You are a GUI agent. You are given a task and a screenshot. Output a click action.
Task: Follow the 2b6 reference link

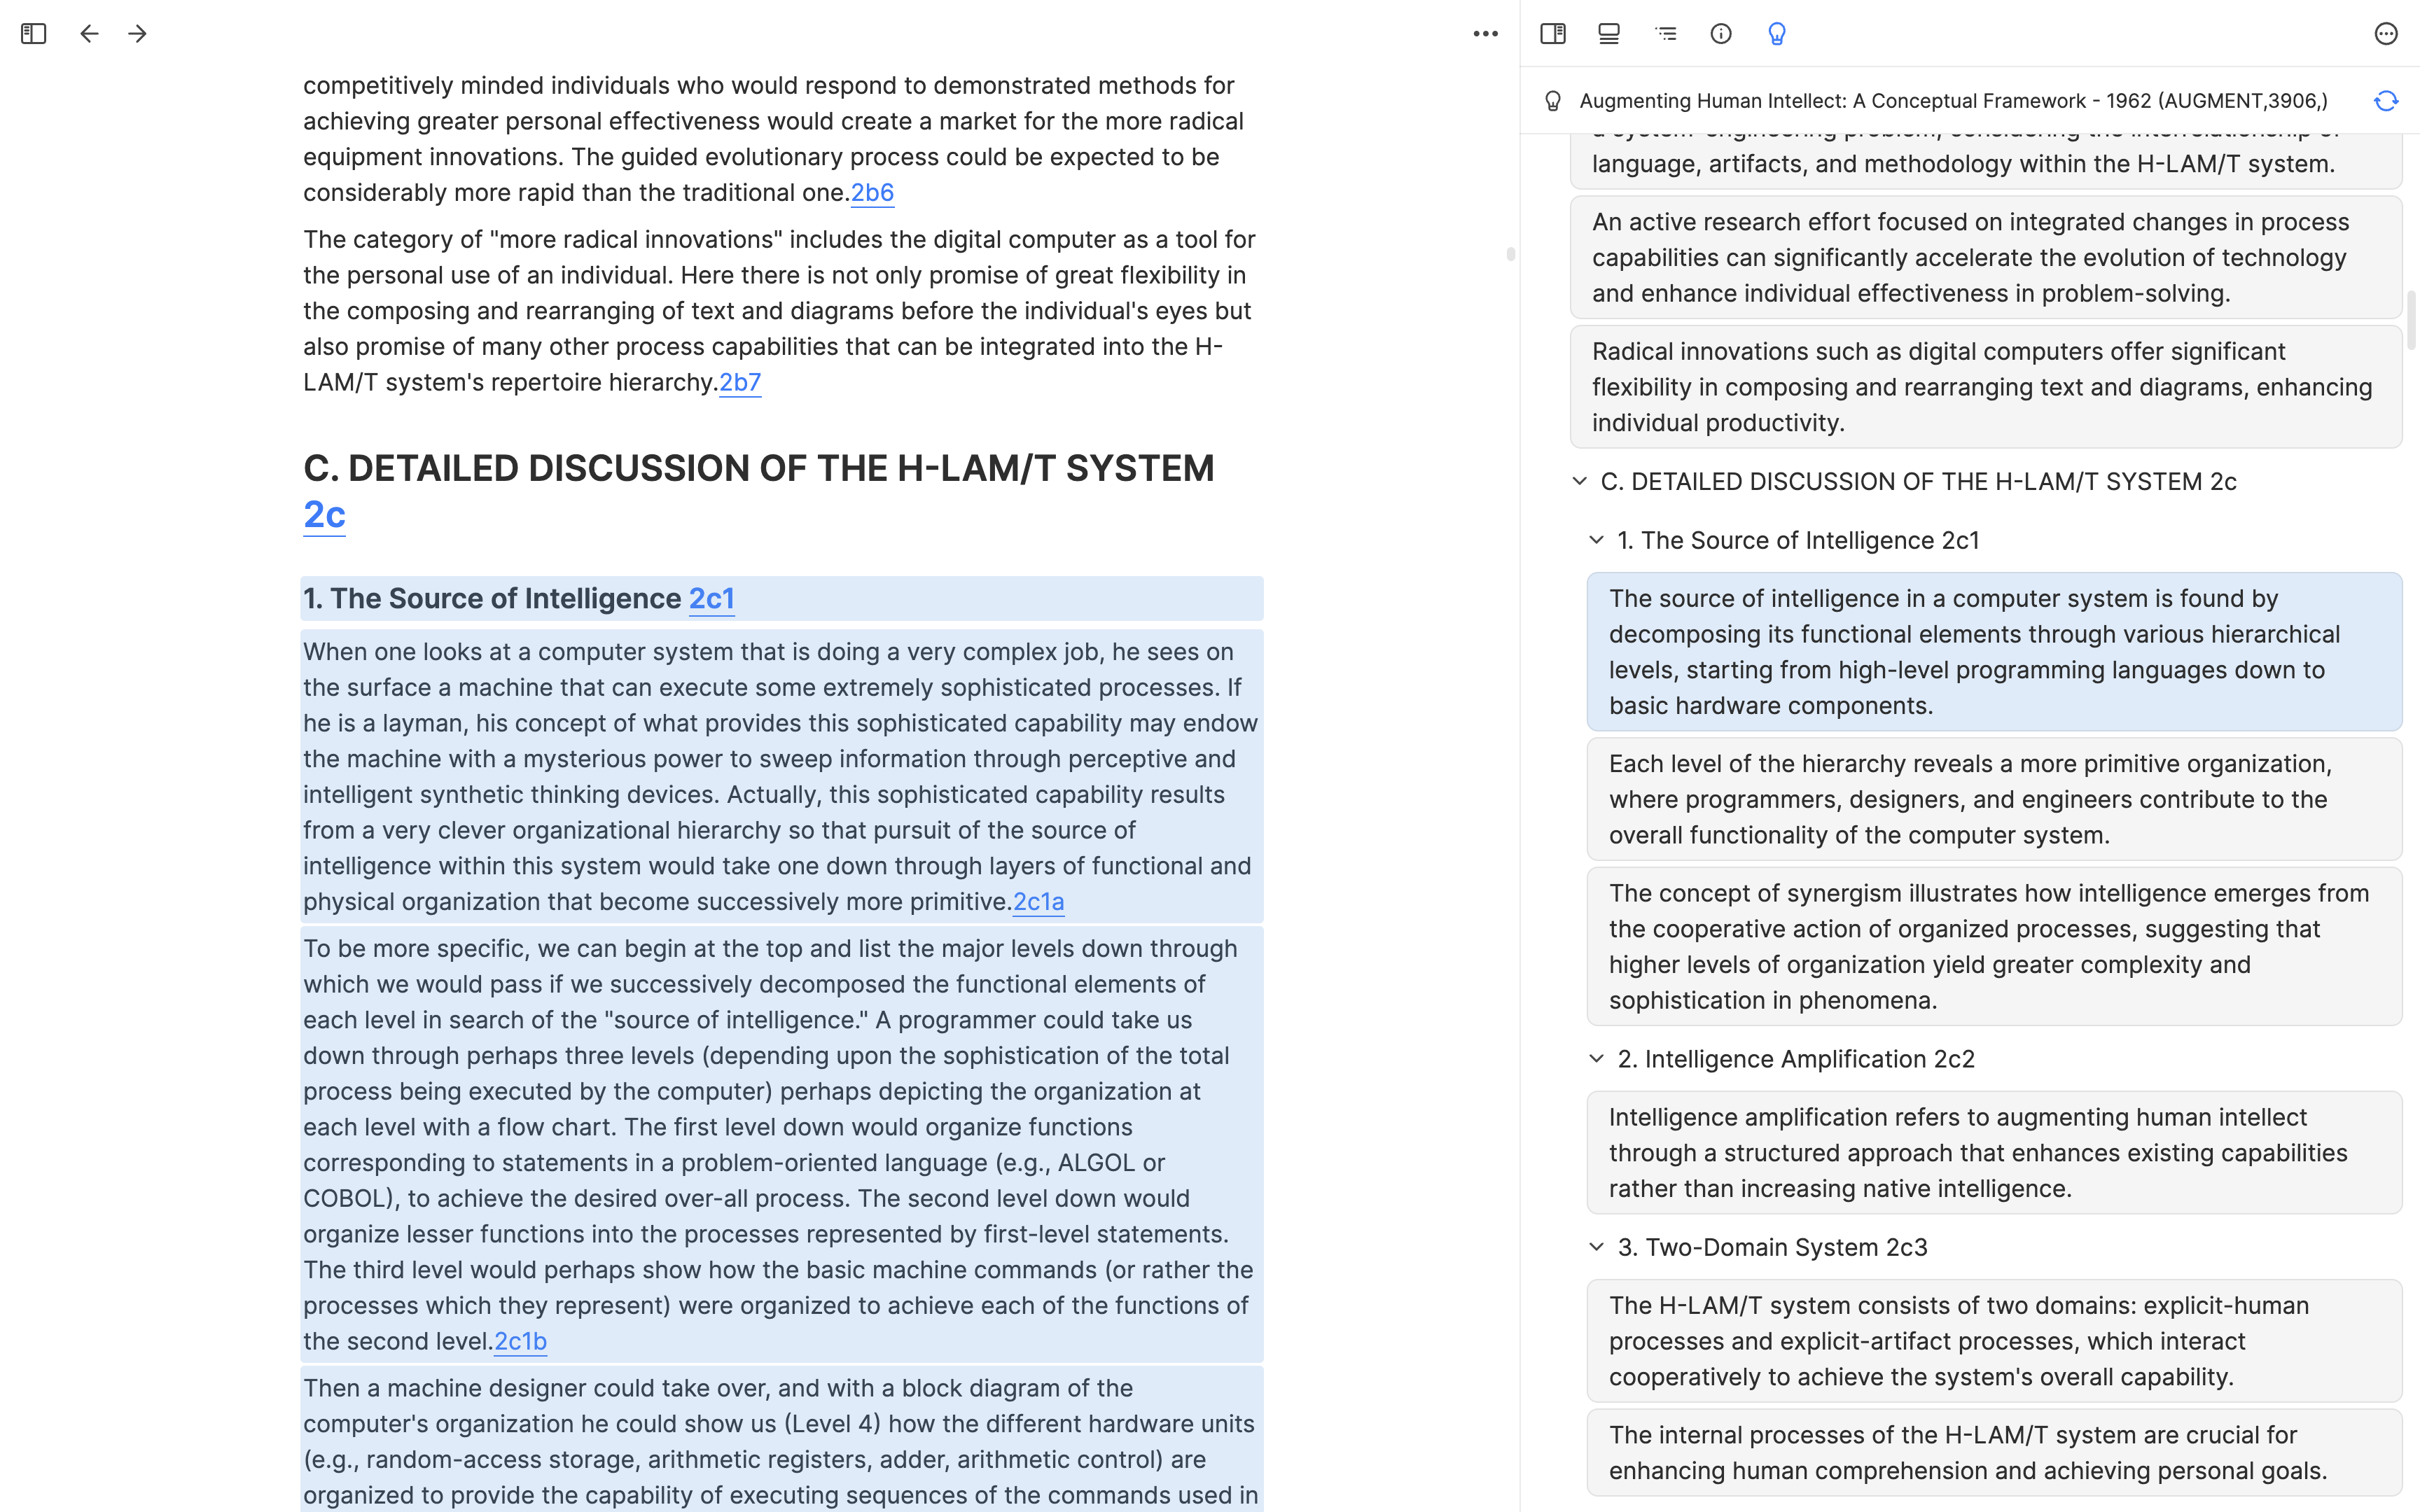tap(872, 193)
